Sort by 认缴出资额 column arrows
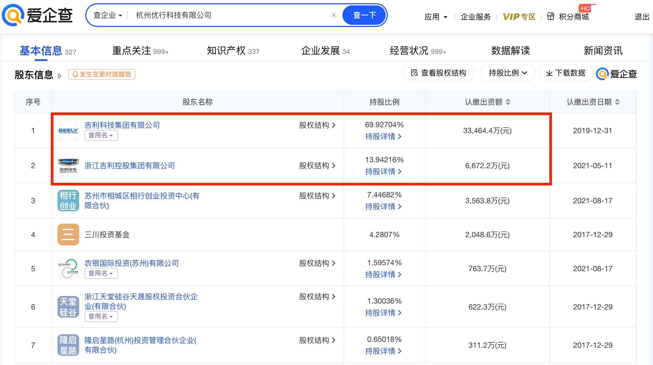The image size is (653, 365). point(508,102)
